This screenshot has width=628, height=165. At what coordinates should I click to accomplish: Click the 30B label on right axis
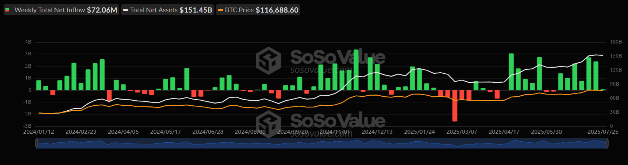click(x=614, y=112)
